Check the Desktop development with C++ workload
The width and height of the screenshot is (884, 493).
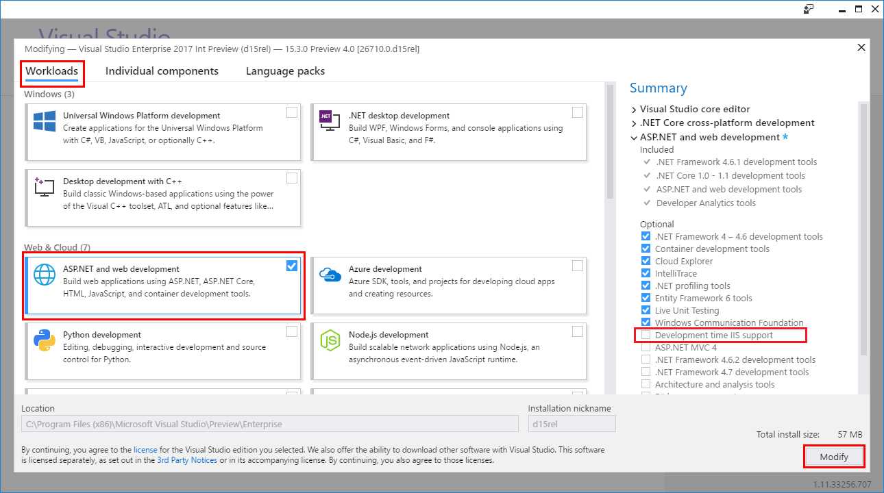(292, 178)
